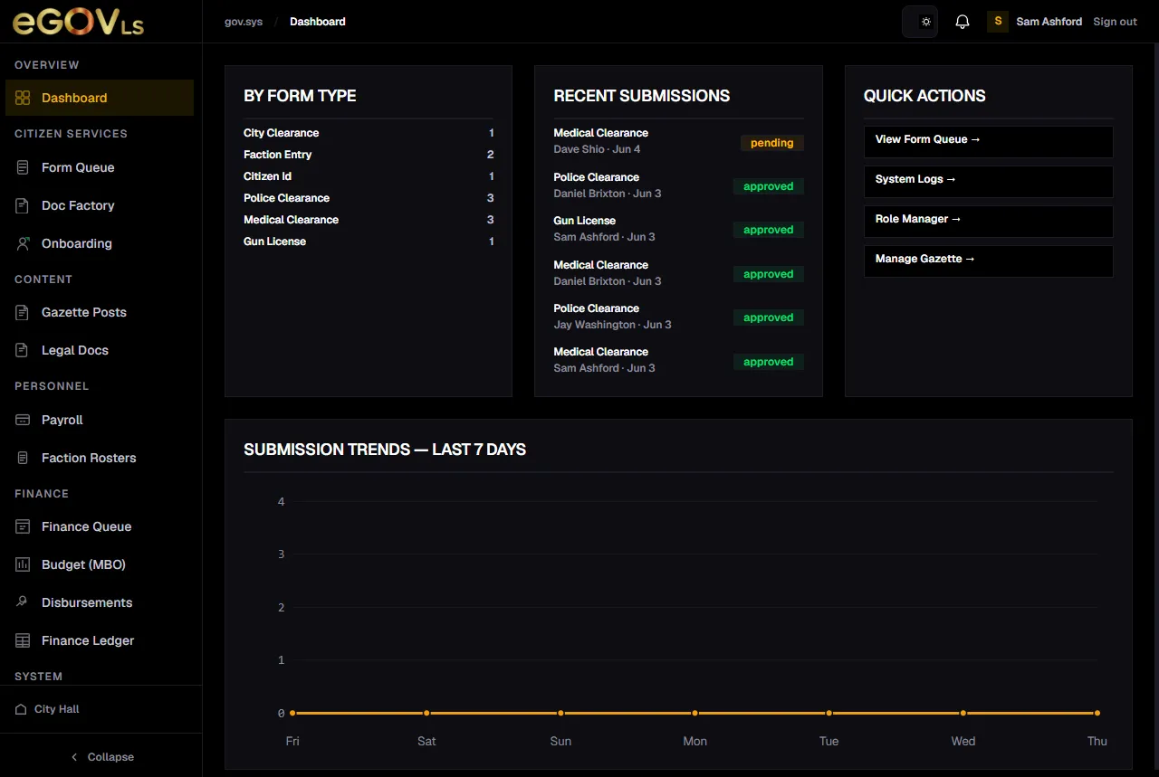Click the Budget (MBO) bar chart icon
The width and height of the screenshot is (1159, 777).
point(23,564)
